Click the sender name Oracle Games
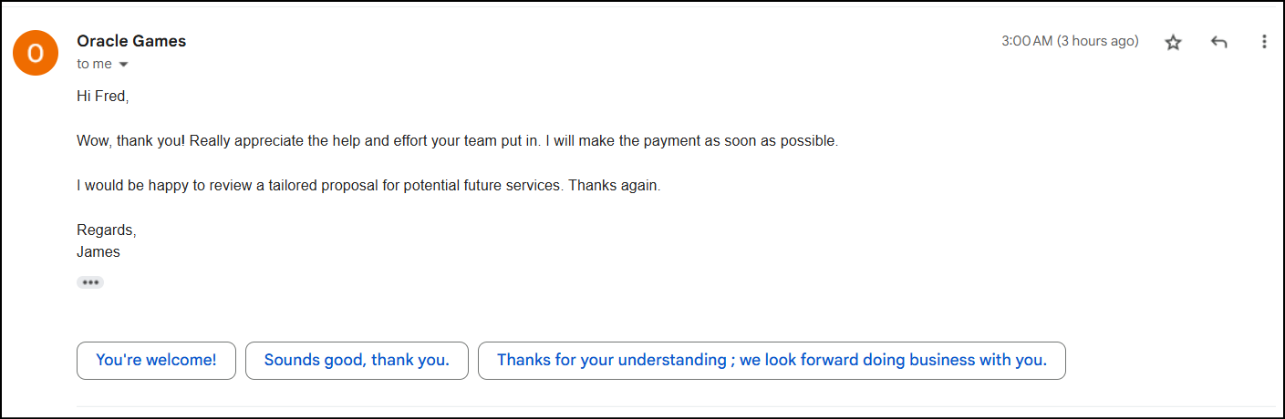 point(131,41)
